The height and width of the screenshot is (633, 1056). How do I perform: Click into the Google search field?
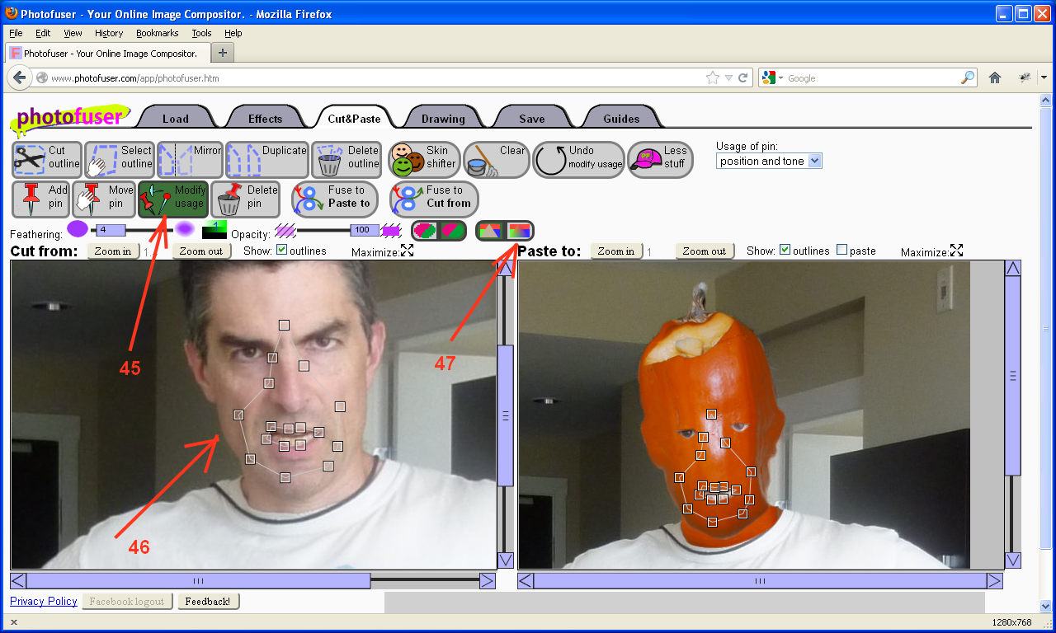[873, 77]
